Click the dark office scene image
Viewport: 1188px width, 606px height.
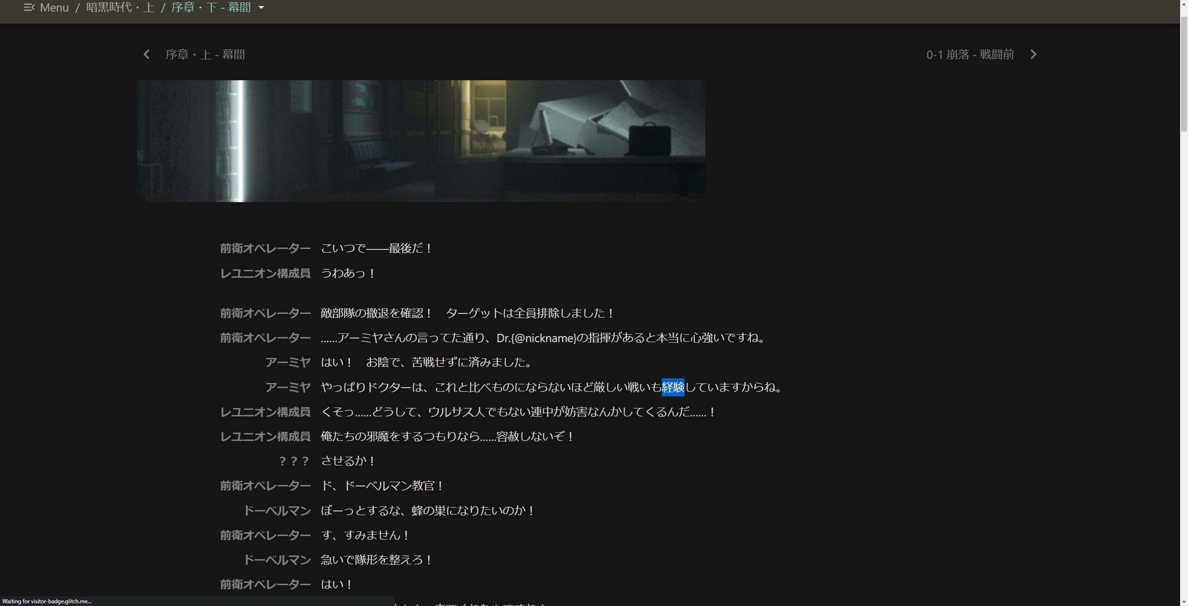(x=420, y=140)
